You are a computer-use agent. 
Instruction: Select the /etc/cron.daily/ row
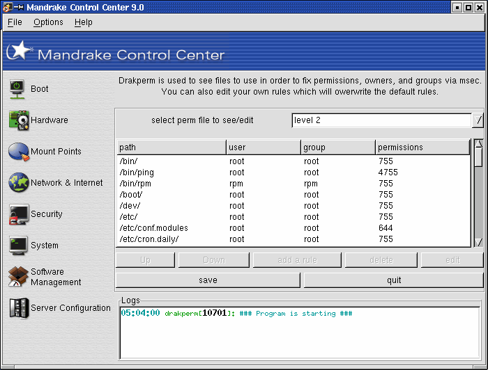[x=293, y=239]
